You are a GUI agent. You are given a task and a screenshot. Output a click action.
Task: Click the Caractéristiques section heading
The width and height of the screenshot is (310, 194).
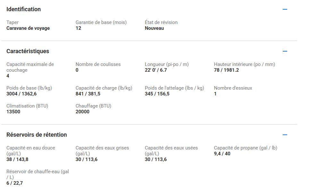[x=28, y=51]
